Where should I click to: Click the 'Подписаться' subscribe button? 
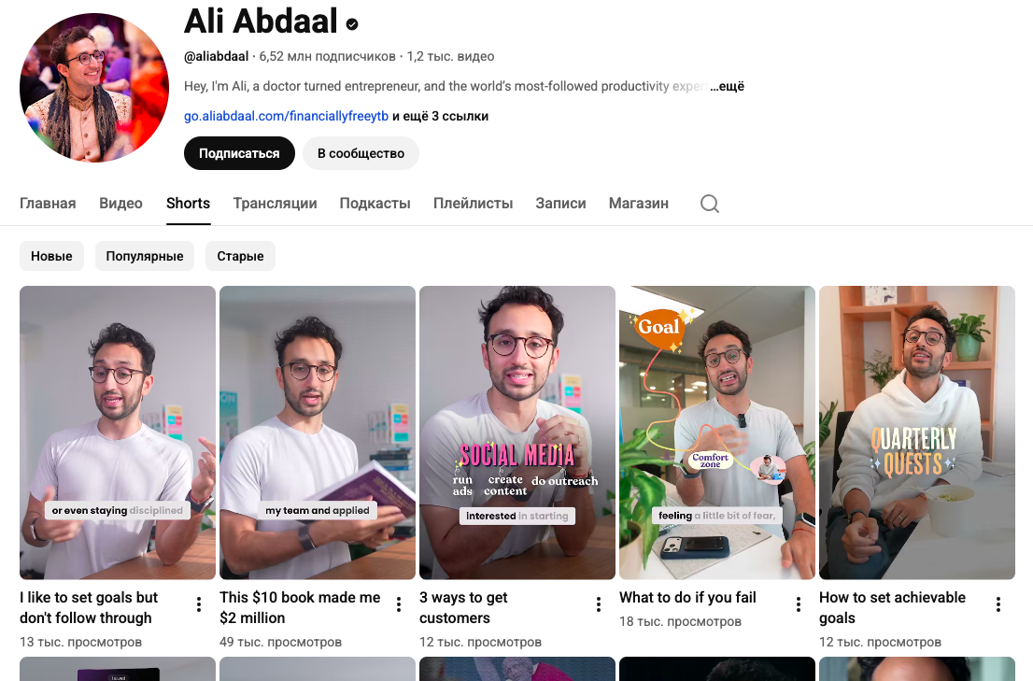[x=239, y=153]
